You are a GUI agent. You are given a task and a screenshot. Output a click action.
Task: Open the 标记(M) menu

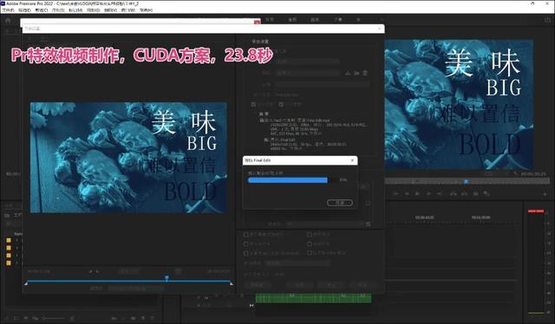coord(75,10)
